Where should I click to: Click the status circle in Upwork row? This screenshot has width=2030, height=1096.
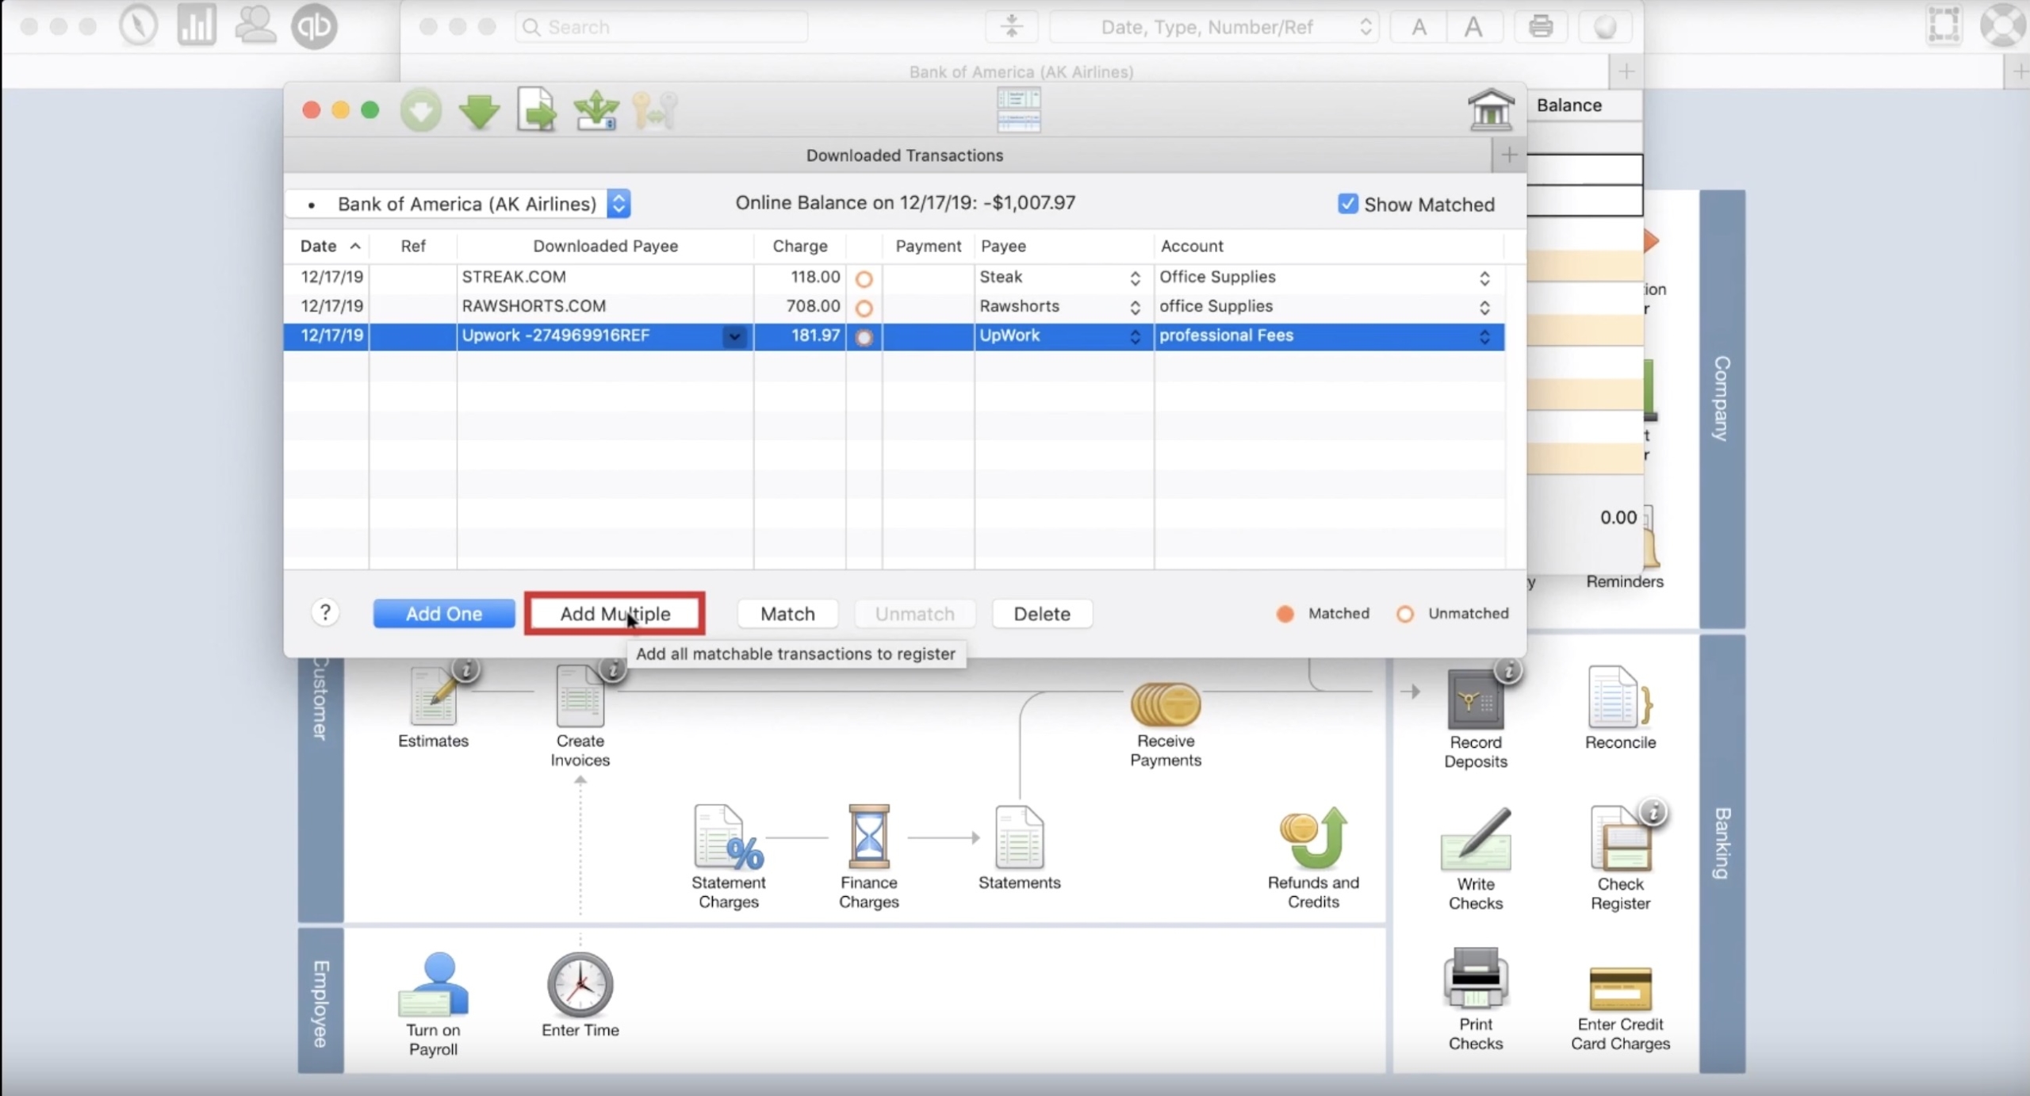tap(864, 337)
